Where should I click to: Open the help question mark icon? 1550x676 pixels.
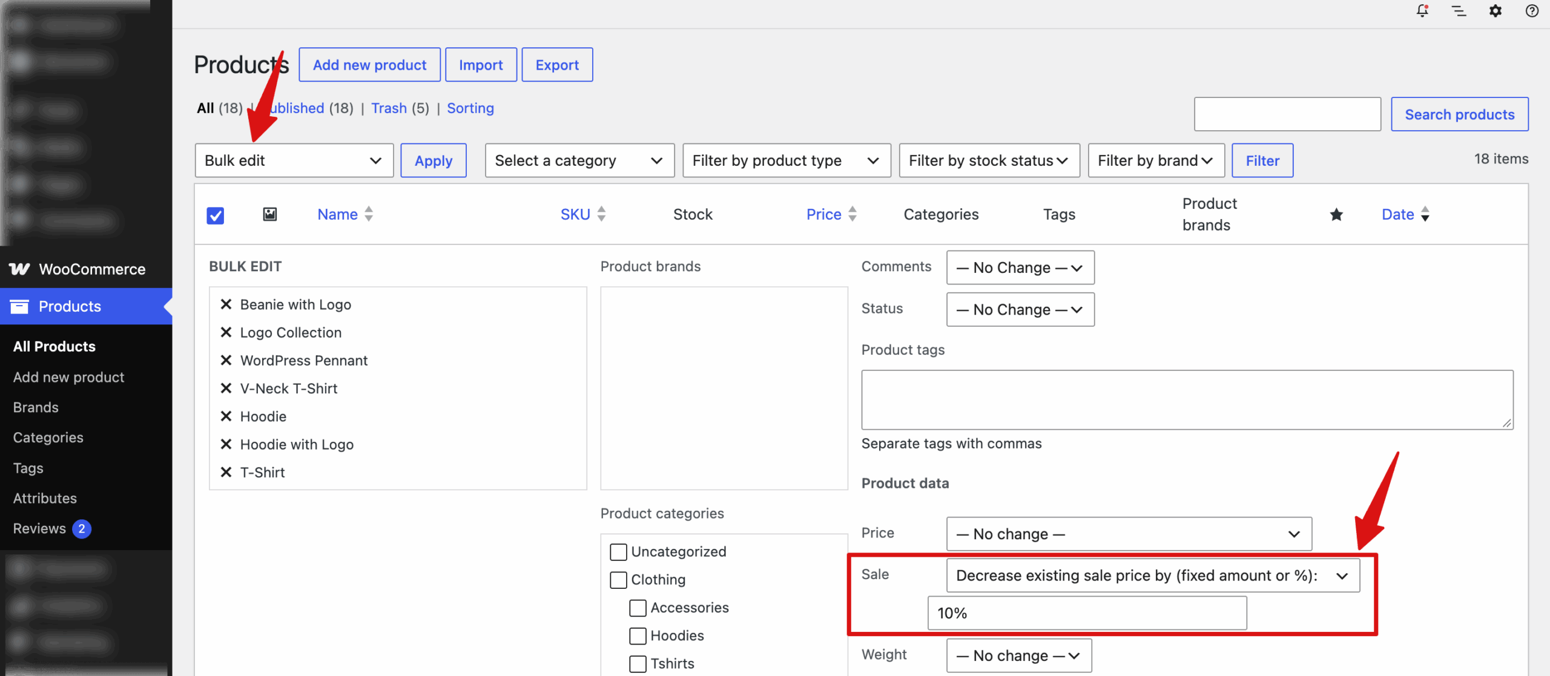(x=1532, y=10)
